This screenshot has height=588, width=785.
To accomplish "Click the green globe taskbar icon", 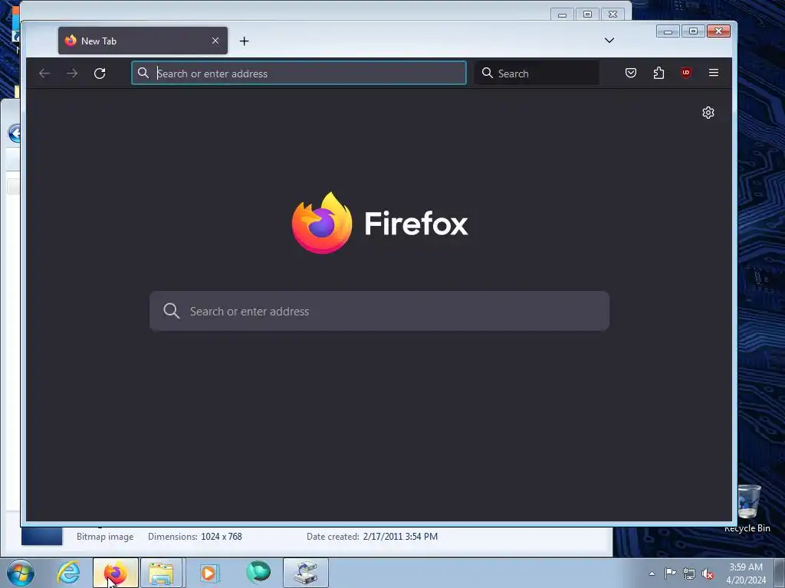I will pyautogui.click(x=258, y=572).
